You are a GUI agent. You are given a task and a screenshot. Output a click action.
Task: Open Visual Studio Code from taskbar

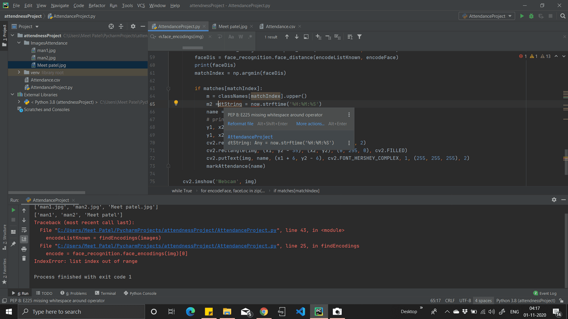tap(300, 312)
